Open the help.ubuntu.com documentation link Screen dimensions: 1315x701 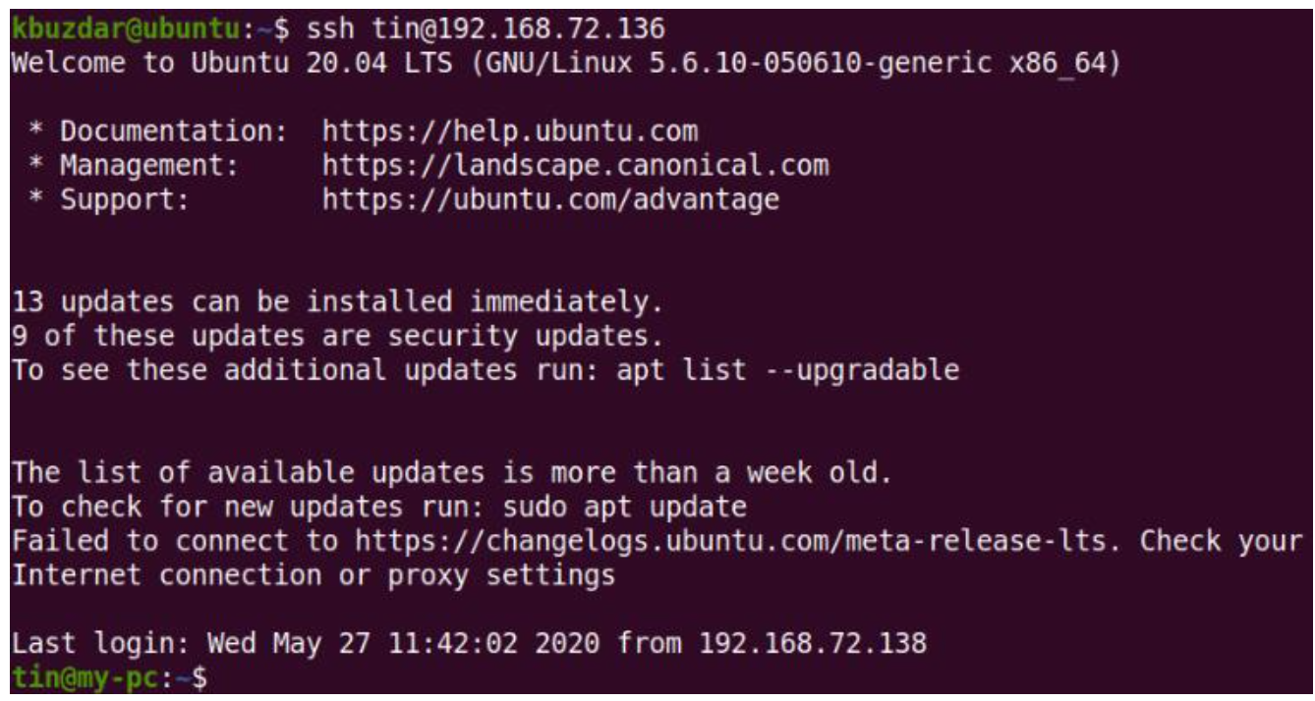click(509, 131)
